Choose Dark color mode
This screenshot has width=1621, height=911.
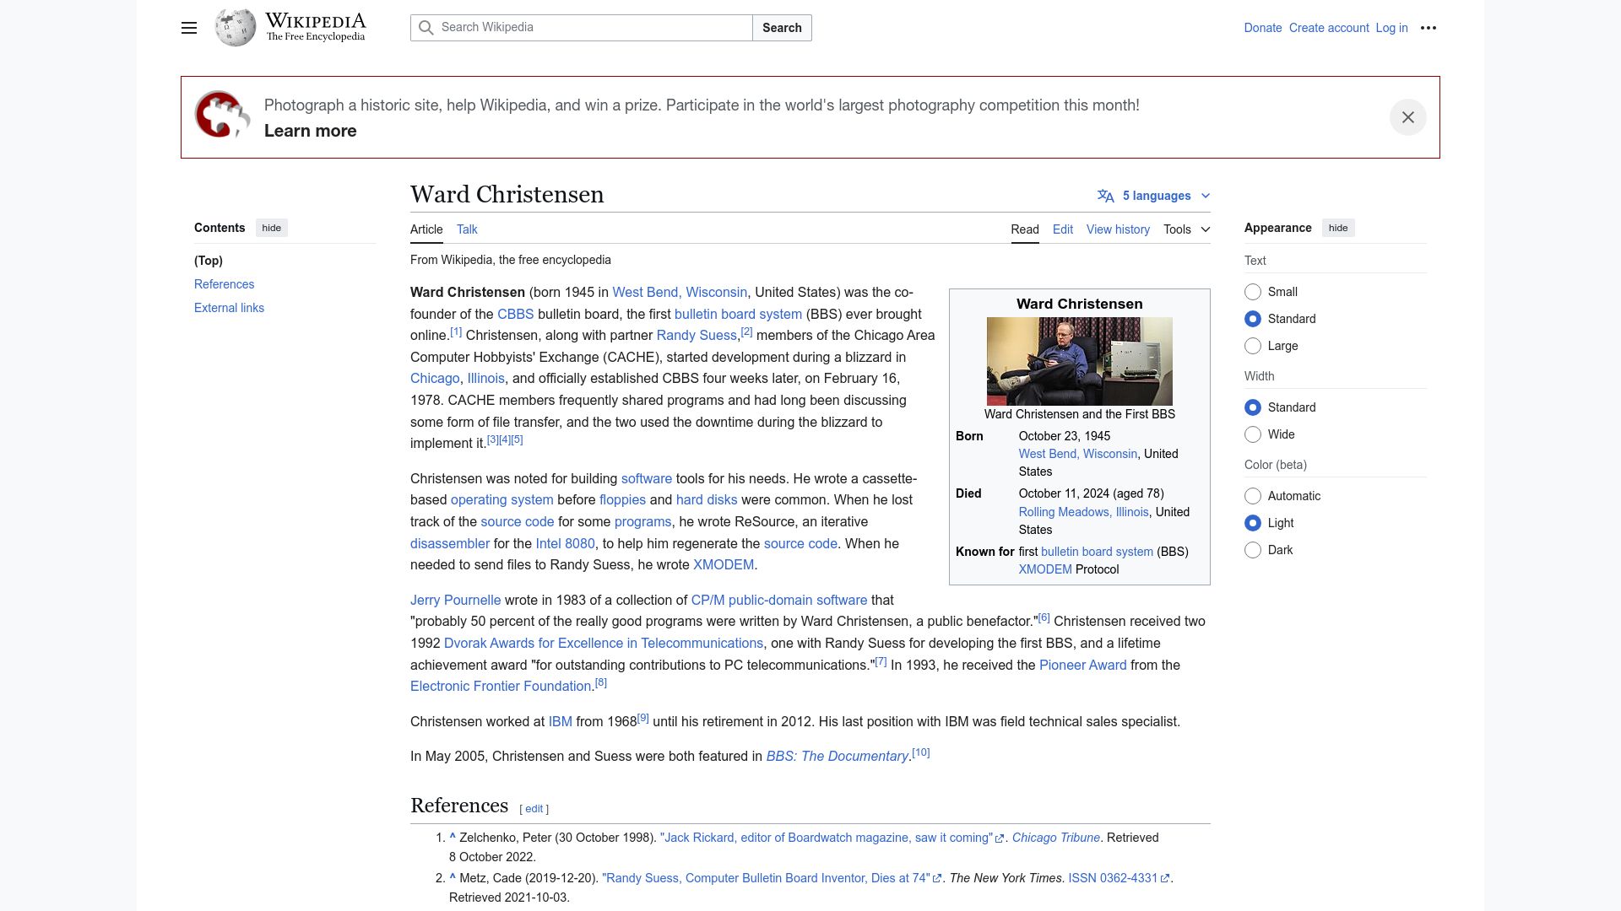(x=1253, y=550)
